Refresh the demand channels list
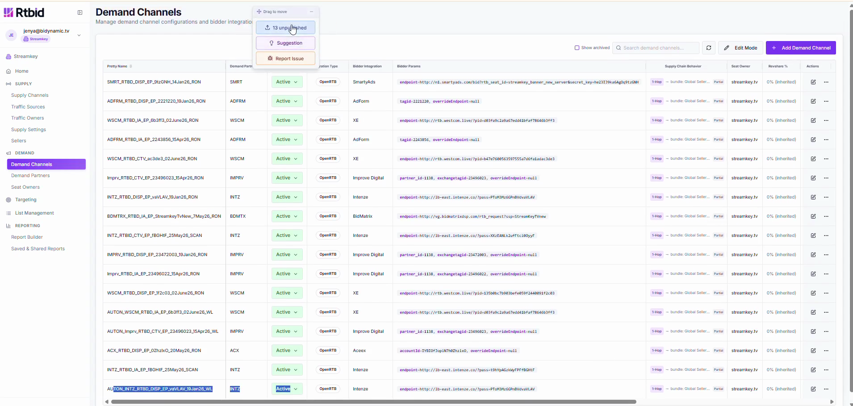The image size is (853, 406). (x=709, y=48)
